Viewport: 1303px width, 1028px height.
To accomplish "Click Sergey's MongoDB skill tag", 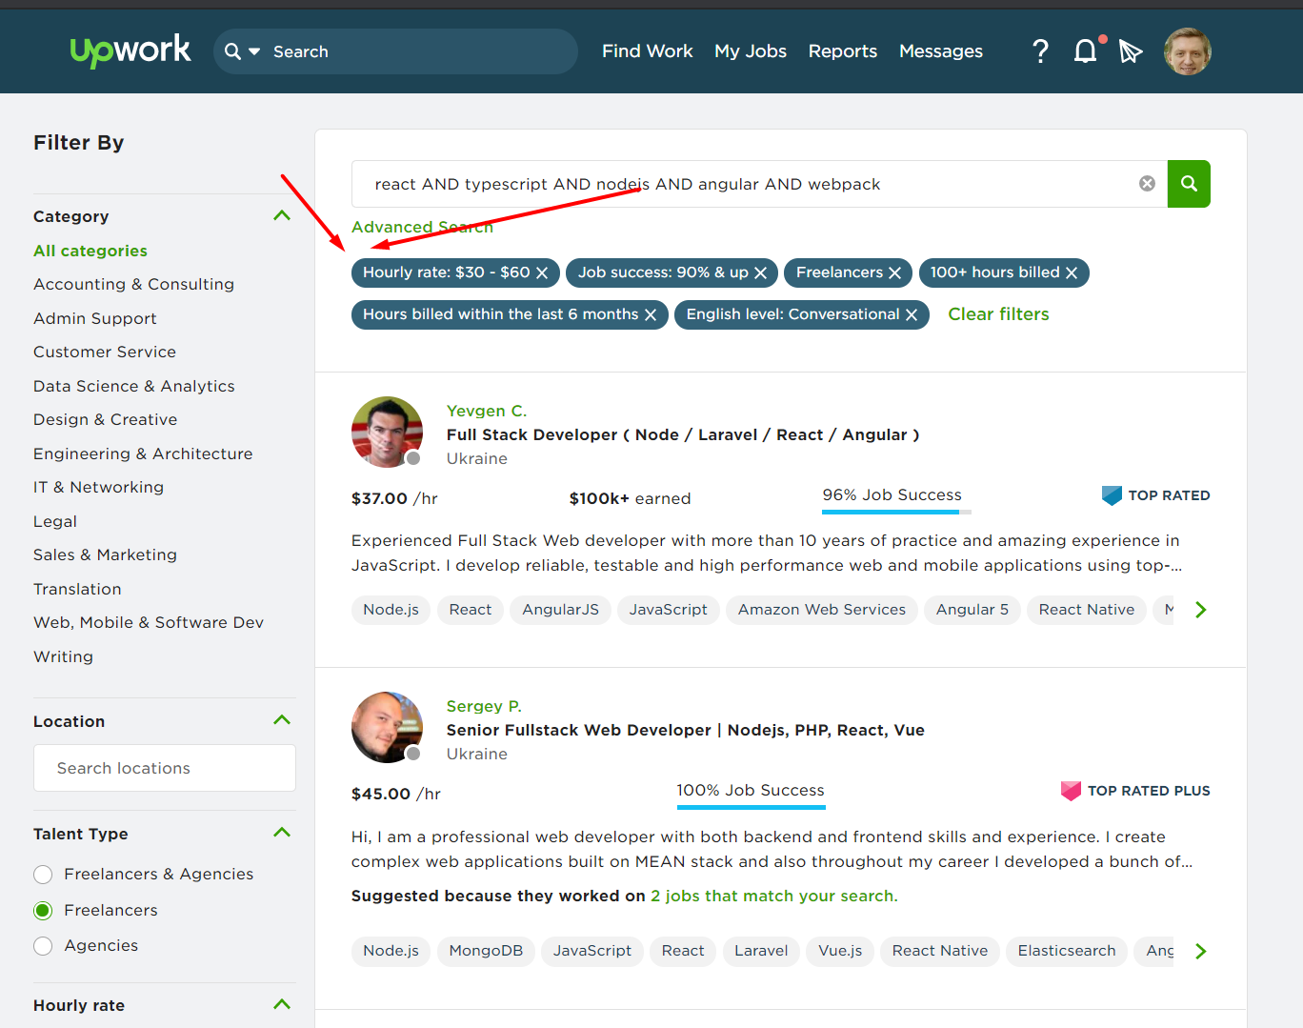I will (486, 951).
